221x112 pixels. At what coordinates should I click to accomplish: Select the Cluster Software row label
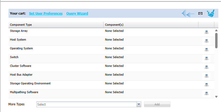point(20,66)
